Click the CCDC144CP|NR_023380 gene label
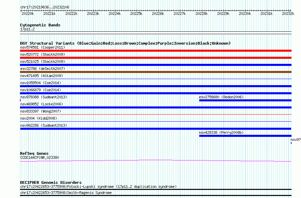 click(x=40, y=157)
